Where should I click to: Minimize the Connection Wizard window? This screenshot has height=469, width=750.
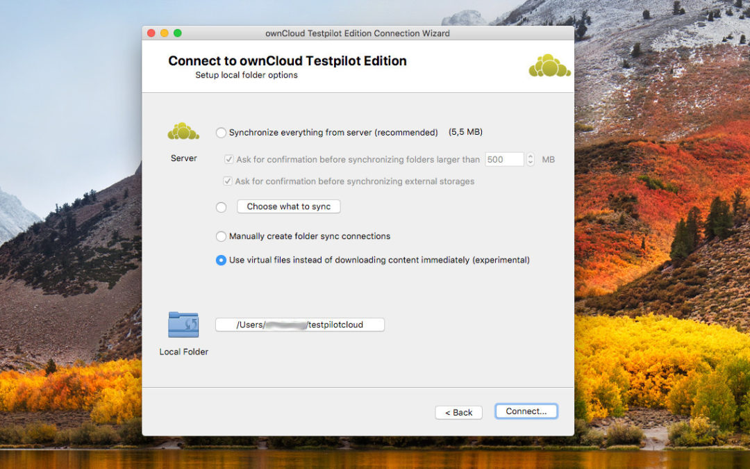tap(164, 33)
